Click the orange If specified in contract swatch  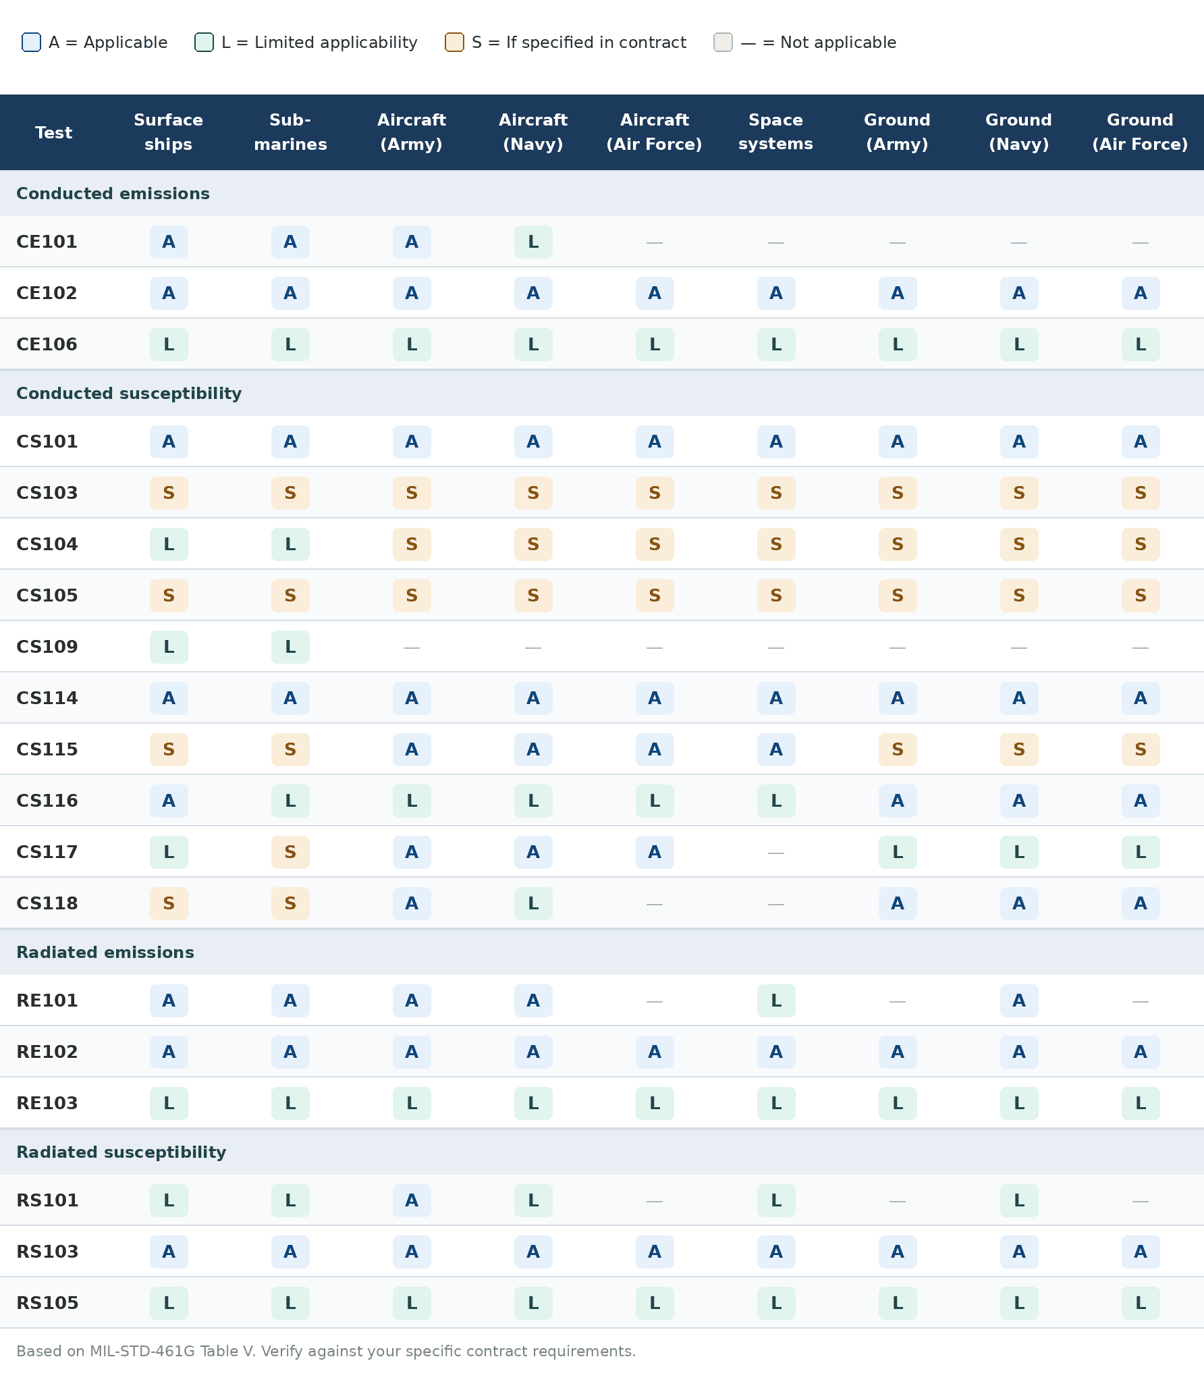pyautogui.click(x=454, y=43)
